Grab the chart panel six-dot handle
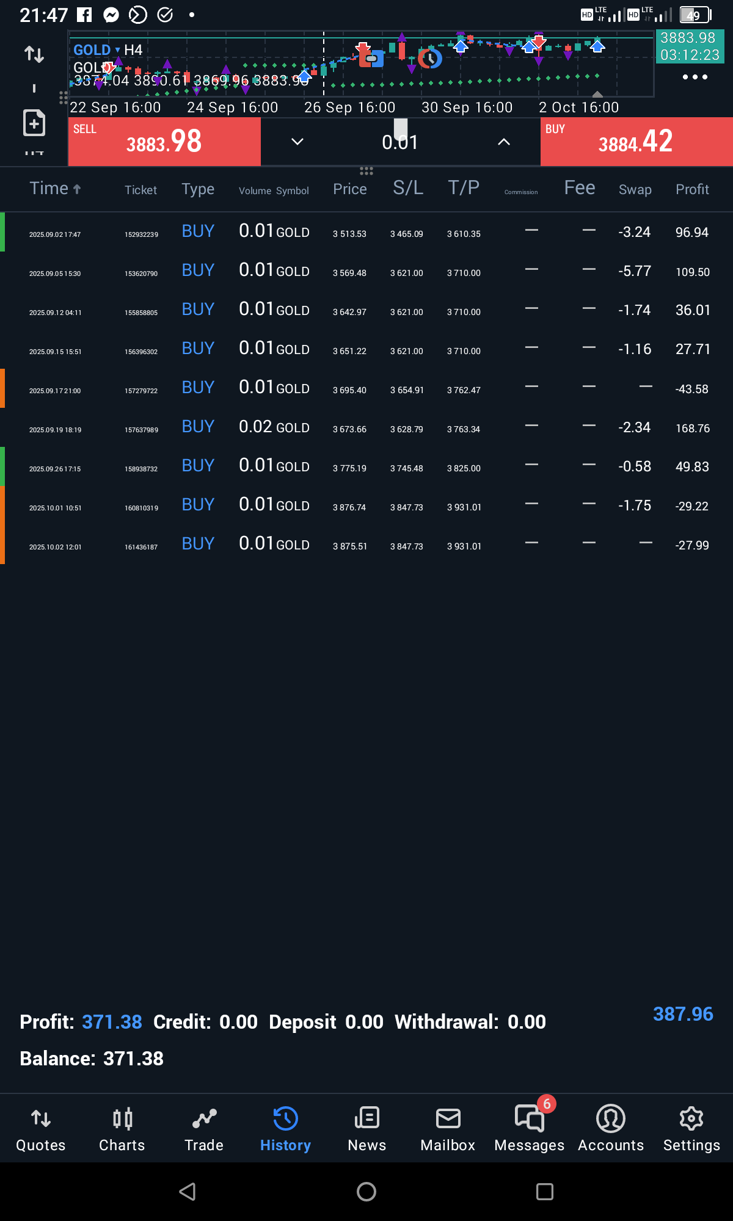The width and height of the screenshot is (733, 1221). (x=366, y=171)
